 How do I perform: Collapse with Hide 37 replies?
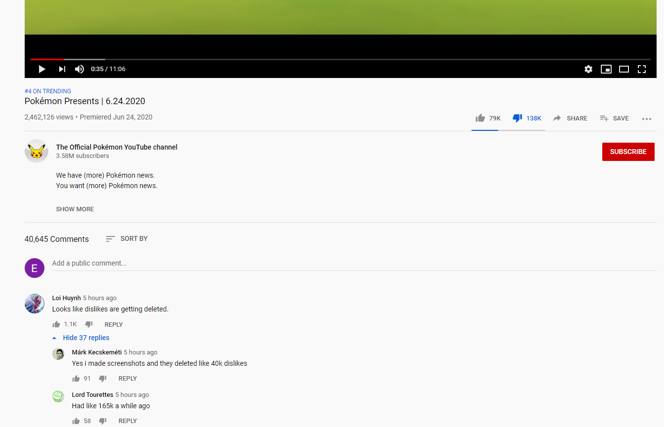[81, 338]
